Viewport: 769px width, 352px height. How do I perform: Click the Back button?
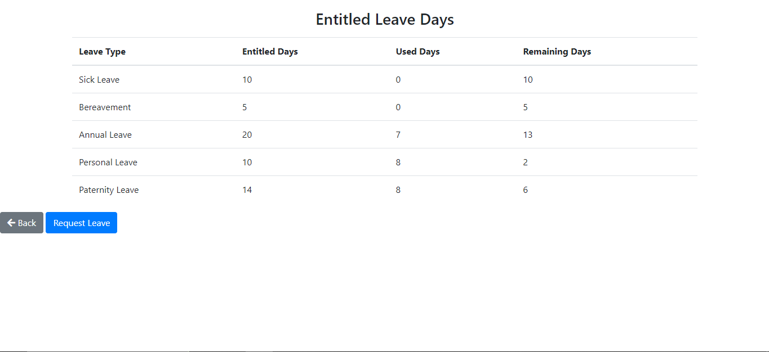click(x=21, y=223)
